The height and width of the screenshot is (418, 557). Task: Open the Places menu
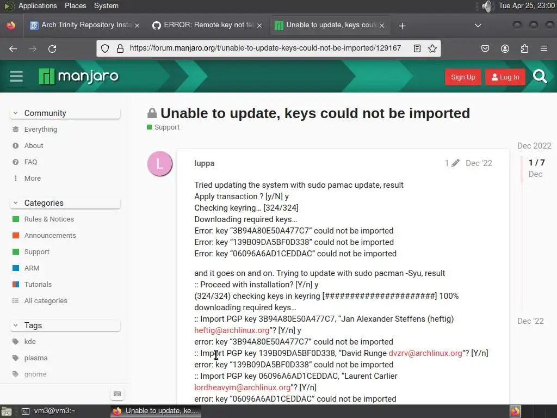tap(75, 5)
